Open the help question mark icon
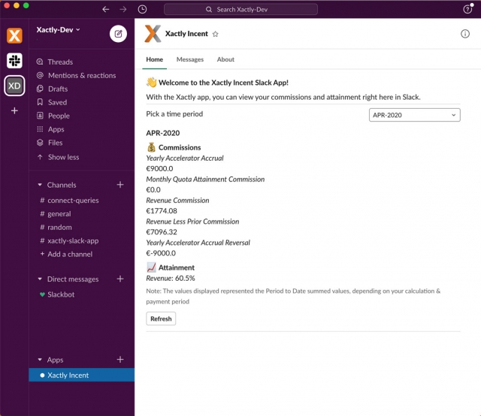 tap(467, 9)
